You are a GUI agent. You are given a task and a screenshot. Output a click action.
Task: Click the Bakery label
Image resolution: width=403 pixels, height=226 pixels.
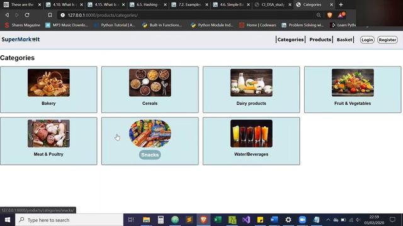click(x=48, y=103)
